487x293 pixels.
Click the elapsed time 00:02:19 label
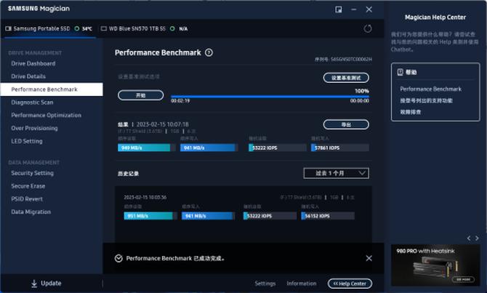click(x=180, y=101)
